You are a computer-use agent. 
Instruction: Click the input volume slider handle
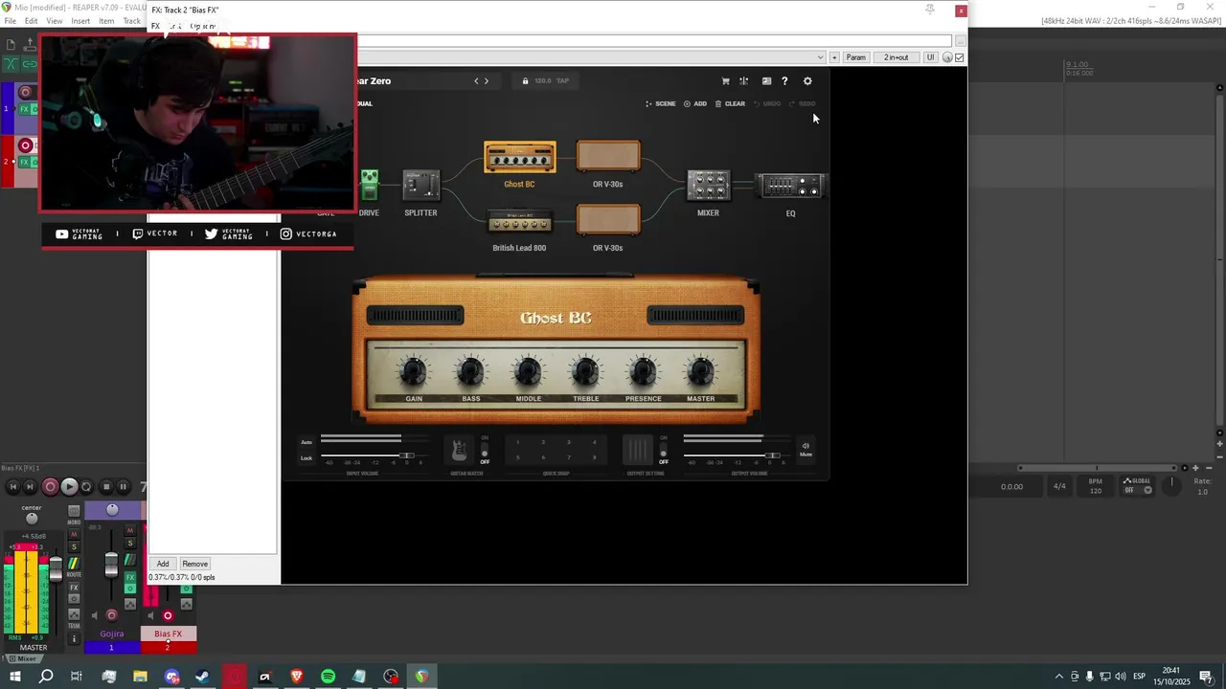[407, 456]
